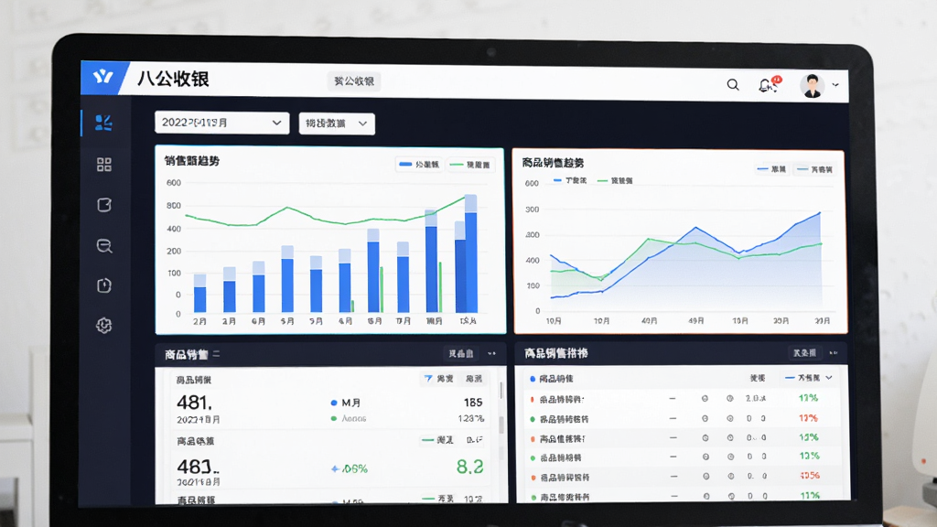Open the dropdown beside the 2022 date selector
937x527 pixels.
click(337, 124)
